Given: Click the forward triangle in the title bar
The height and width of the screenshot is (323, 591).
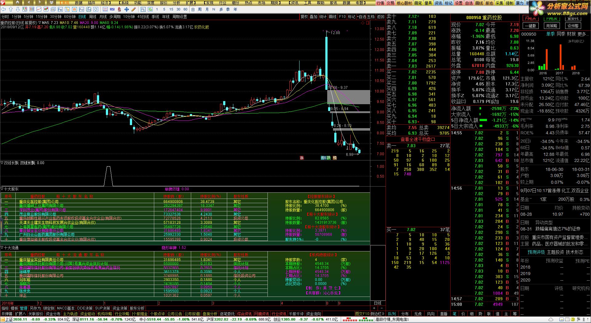Looking at the screenshot, I should pyautogui.click(x=40, y=2).
